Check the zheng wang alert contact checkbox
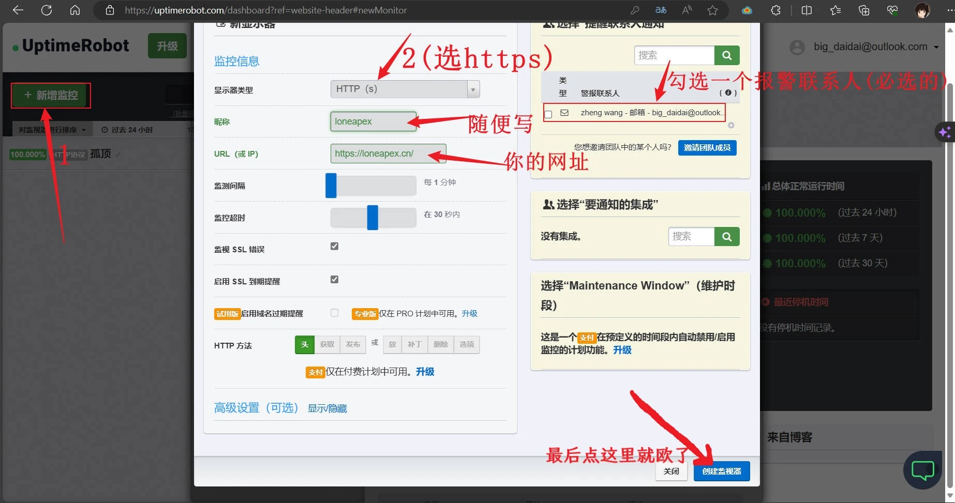Image resolution: width=955 pixels, height=503 pixels. coord(548,114)
